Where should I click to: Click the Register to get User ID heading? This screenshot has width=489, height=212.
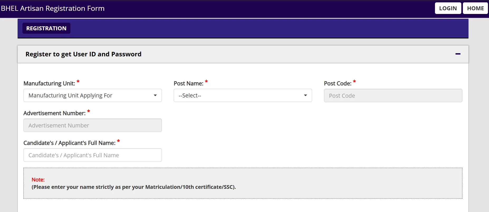click(83, 54)
